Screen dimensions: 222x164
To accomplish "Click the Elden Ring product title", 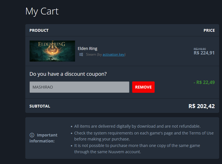I will click(87, 49).
